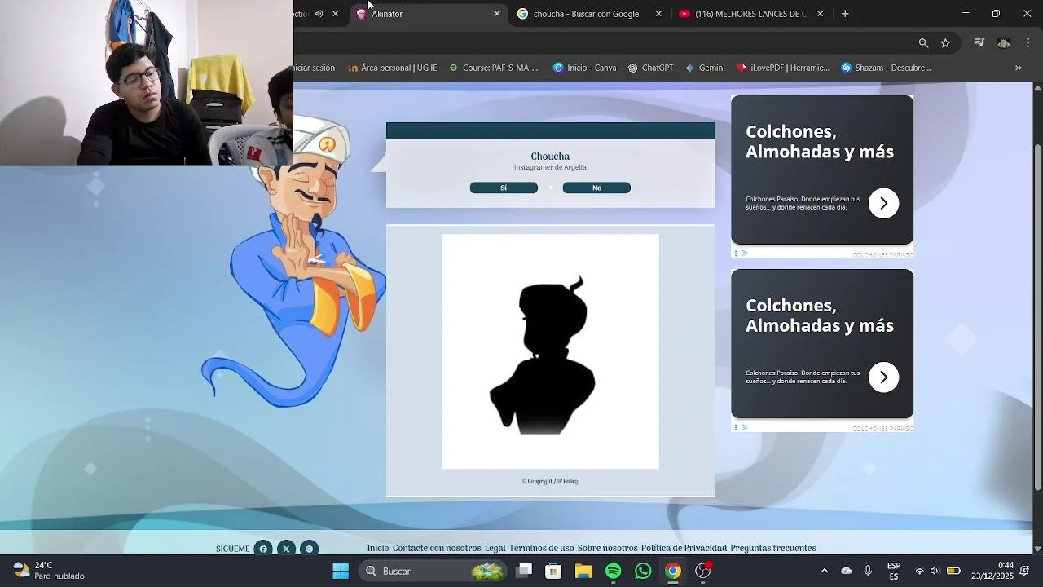Open Spotify from the taskbar
This screenshot has width=1043, height=587.
coord(614,571)
